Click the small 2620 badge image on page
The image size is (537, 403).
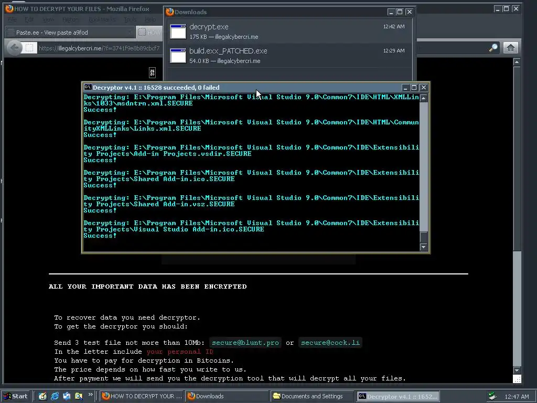(x=153, y=72)
